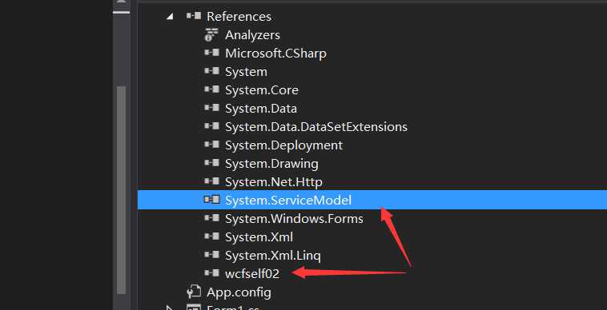The image size is (607, 310).
Task: Select the Analyzers icon
Action: pyautogui.click(x=211, y=34)
